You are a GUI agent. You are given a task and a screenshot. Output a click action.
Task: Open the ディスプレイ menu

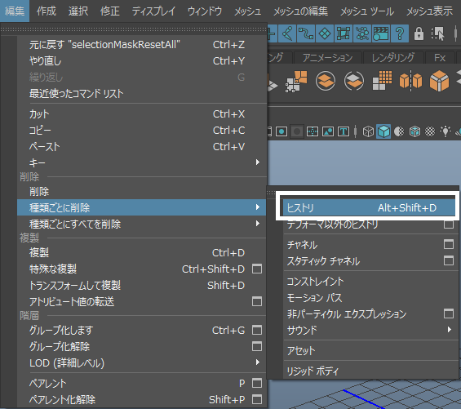(x=153, y=11)
